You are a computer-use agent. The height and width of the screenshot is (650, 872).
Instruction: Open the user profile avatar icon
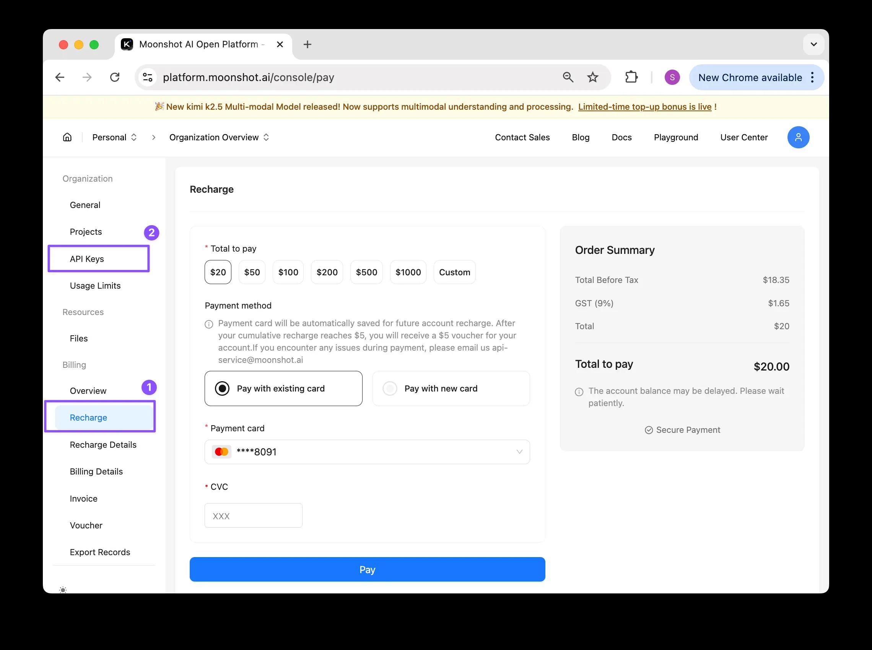[798, 137]
